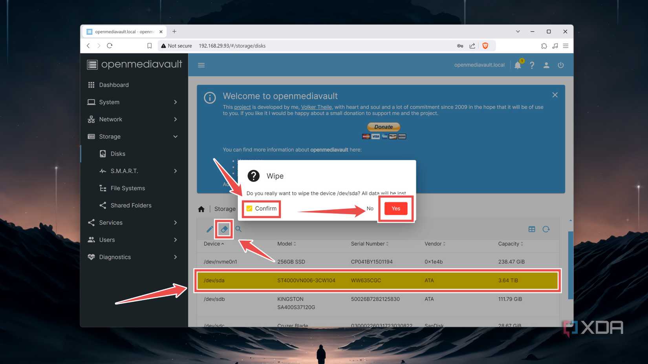
Task: Select Disks in the sidebar
Action: [134, 154]
